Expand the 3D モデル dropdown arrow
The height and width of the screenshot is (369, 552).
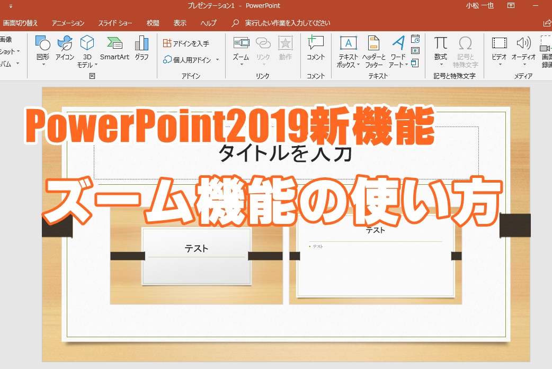[96, 65]
